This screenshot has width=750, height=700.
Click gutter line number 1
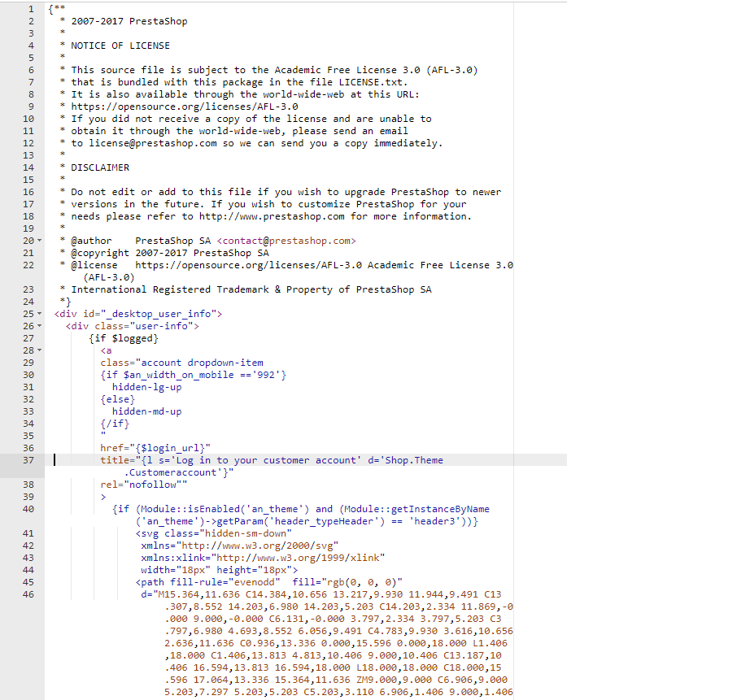[31, 9]
